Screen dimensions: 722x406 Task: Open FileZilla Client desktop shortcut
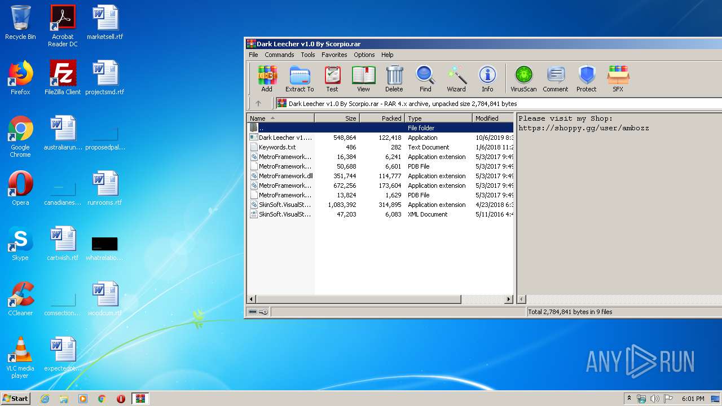click(x=63, y=78)
